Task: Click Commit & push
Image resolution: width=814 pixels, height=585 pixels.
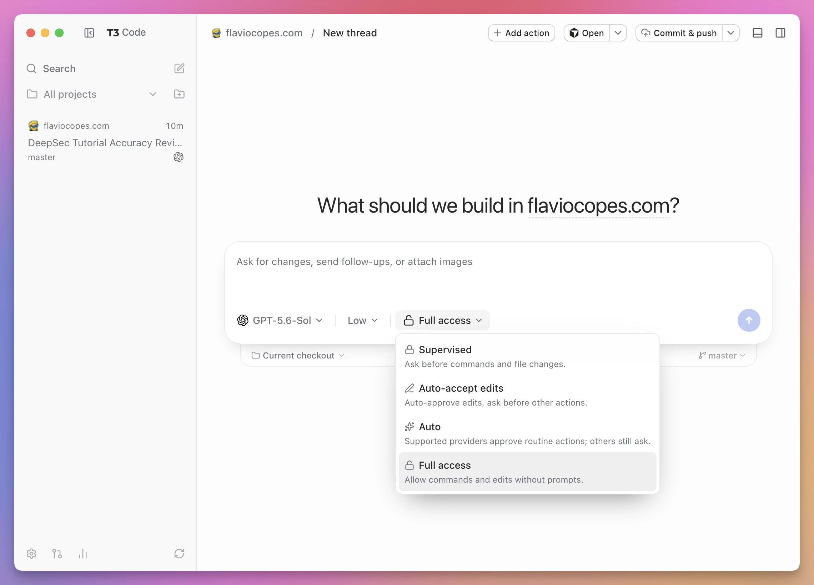Action: tap(679, 33)
